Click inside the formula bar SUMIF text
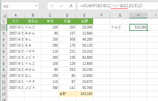This screenshot has width=158, height=101. pyautogui.click(x=111, y=6)
